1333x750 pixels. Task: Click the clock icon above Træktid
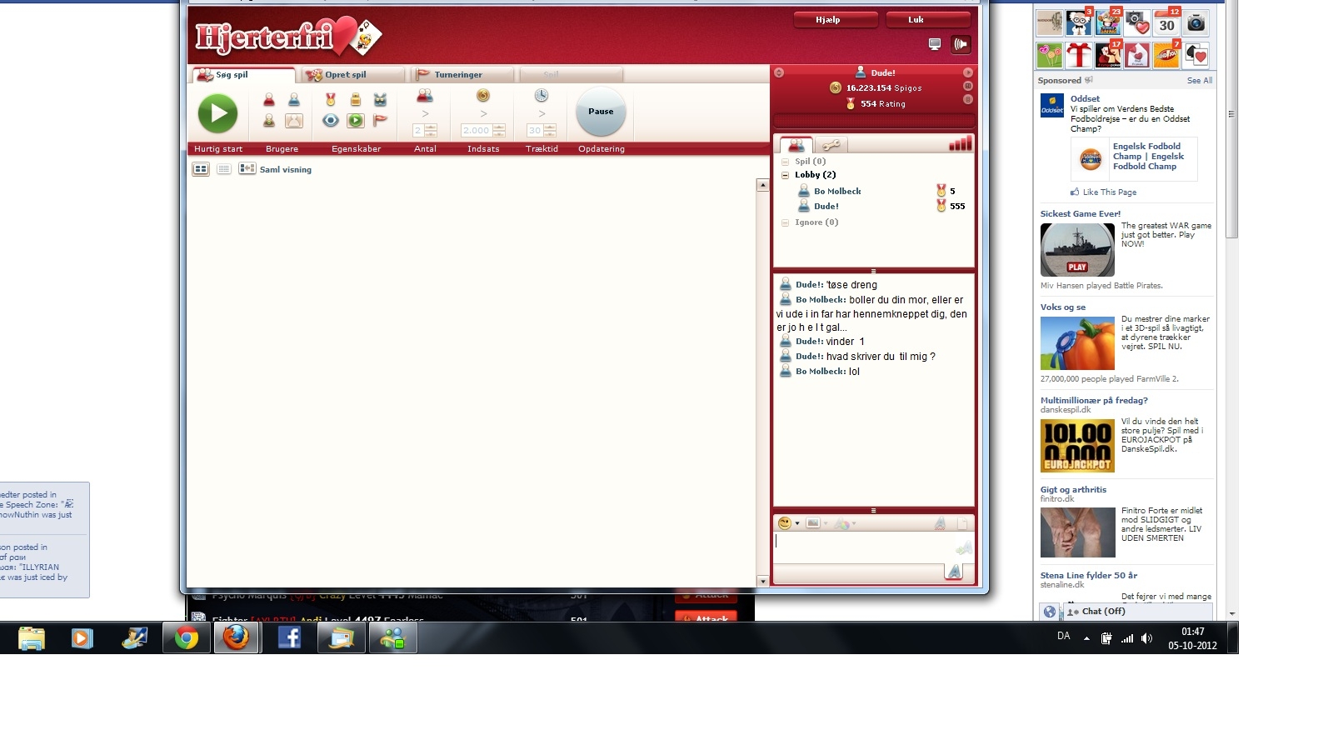(542, 96)
